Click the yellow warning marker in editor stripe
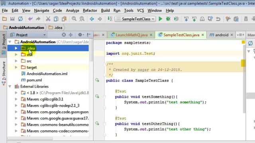The width and height of the screenshot is (255, 143). click(243, 63)
